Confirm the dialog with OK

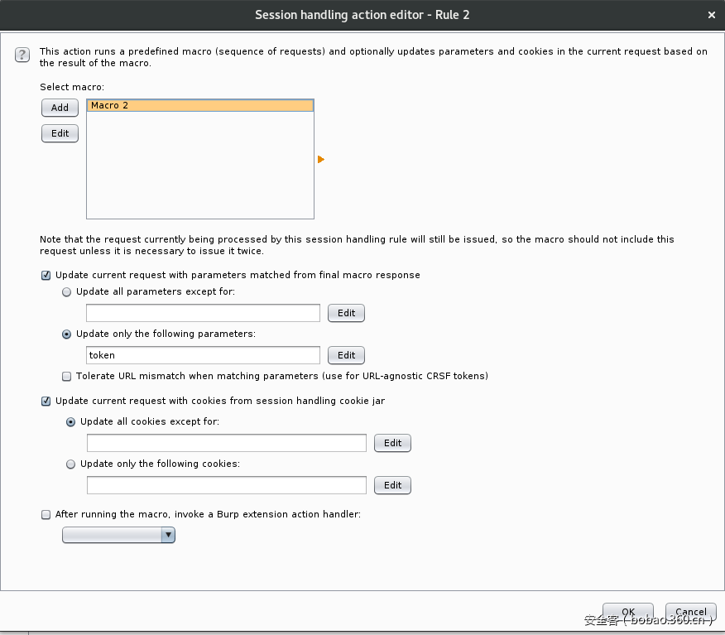tap(628, 613)
